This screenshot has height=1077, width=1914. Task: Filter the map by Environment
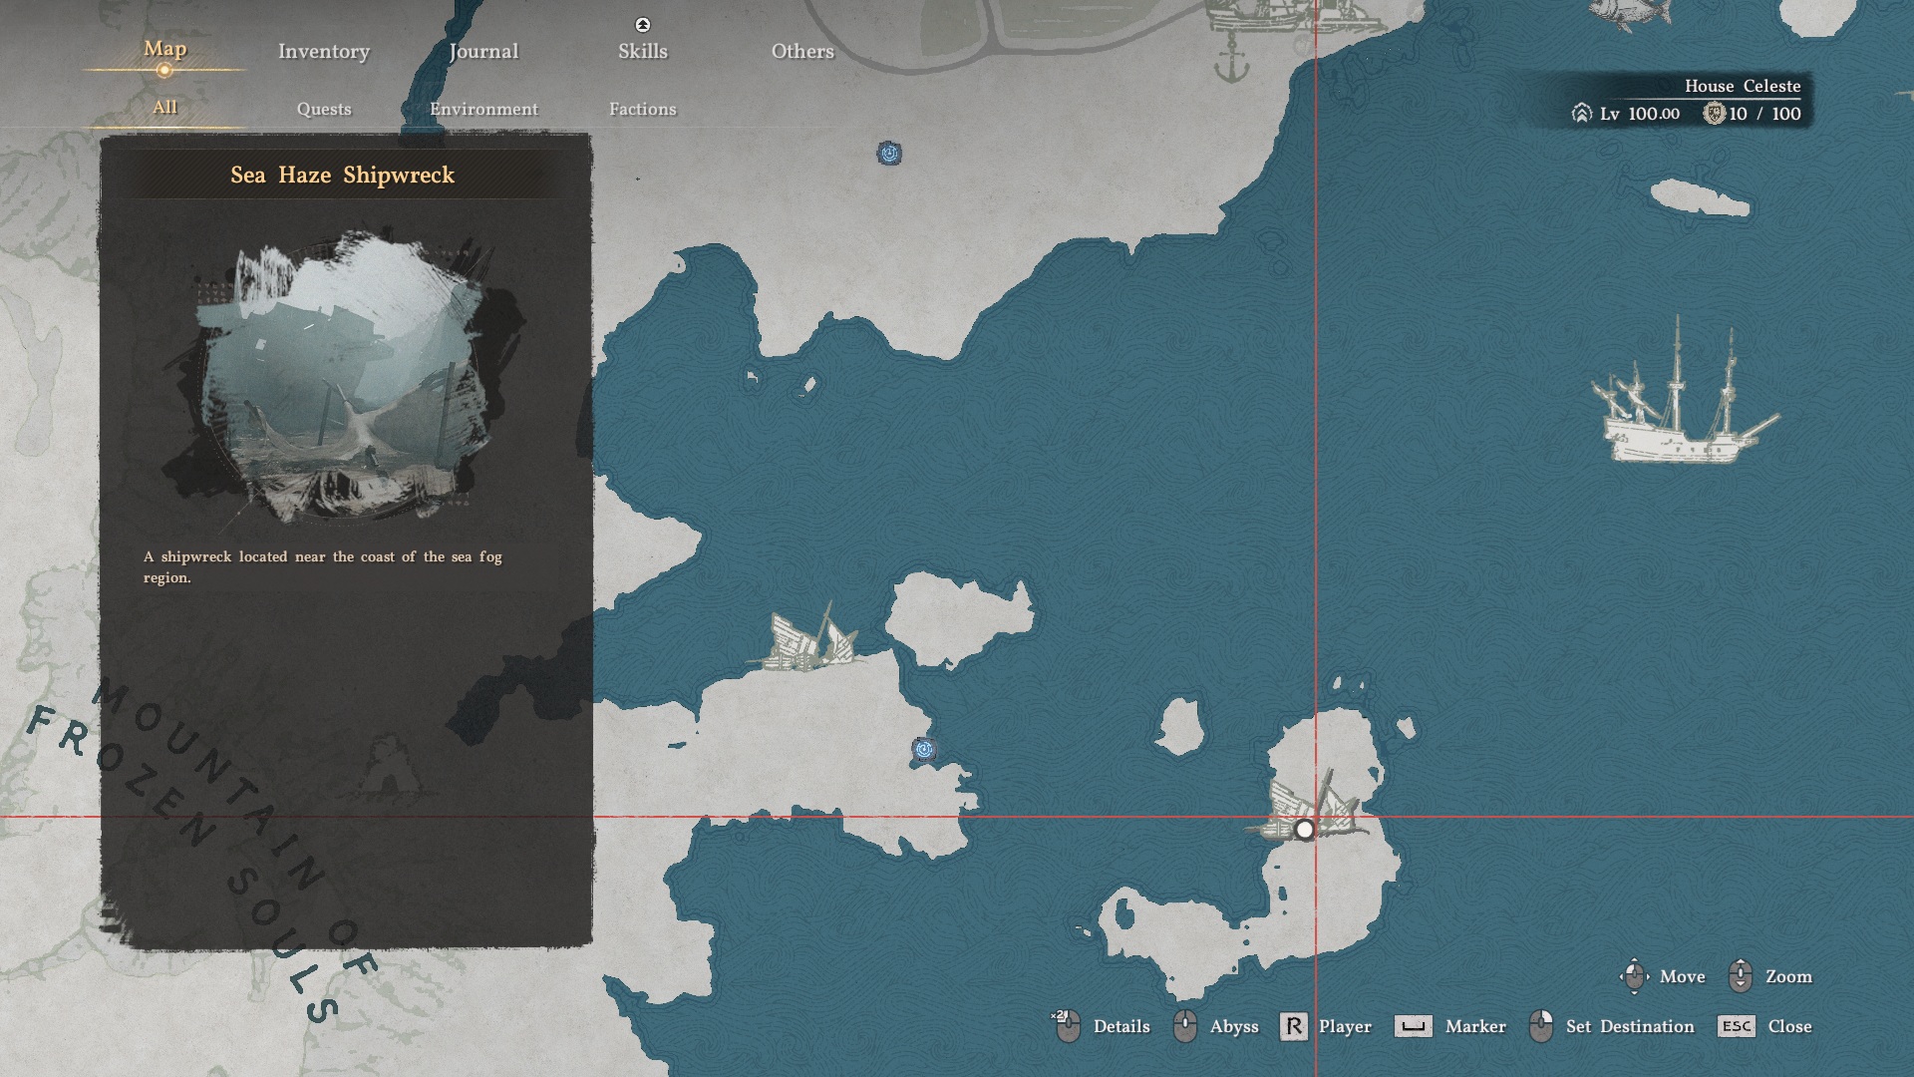click(483, 110)
